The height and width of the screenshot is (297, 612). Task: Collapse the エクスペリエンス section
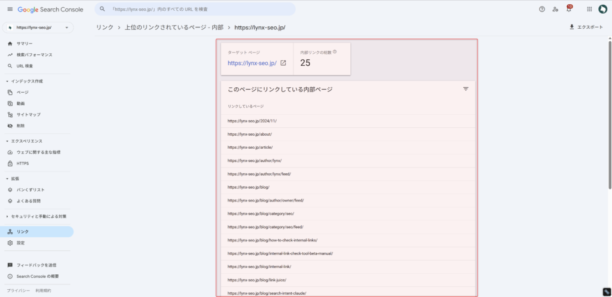pos(7,141)
